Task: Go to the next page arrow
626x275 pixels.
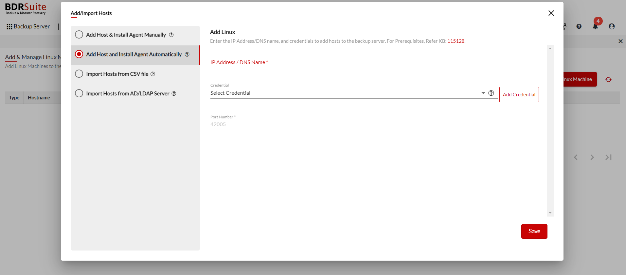Action: coord(592,157)
